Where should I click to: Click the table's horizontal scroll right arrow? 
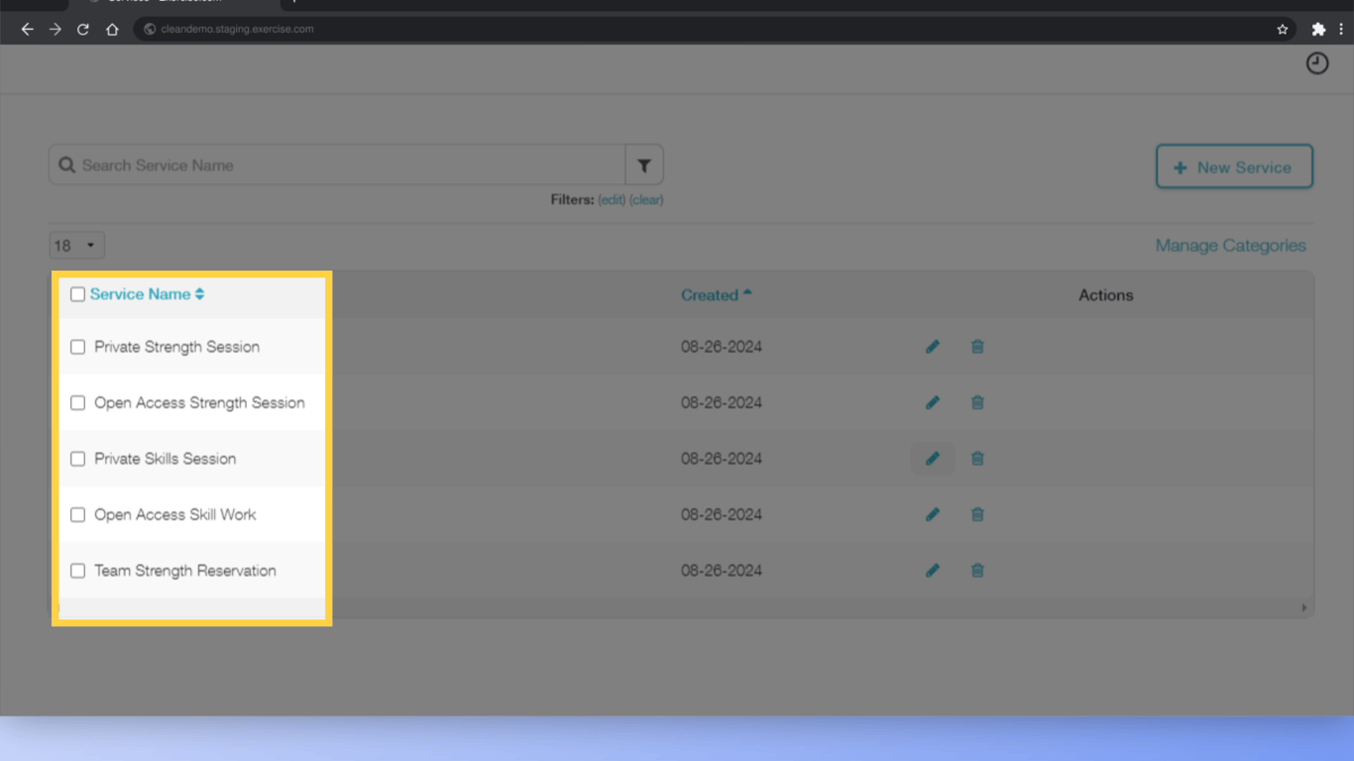tap(1303, 607)
